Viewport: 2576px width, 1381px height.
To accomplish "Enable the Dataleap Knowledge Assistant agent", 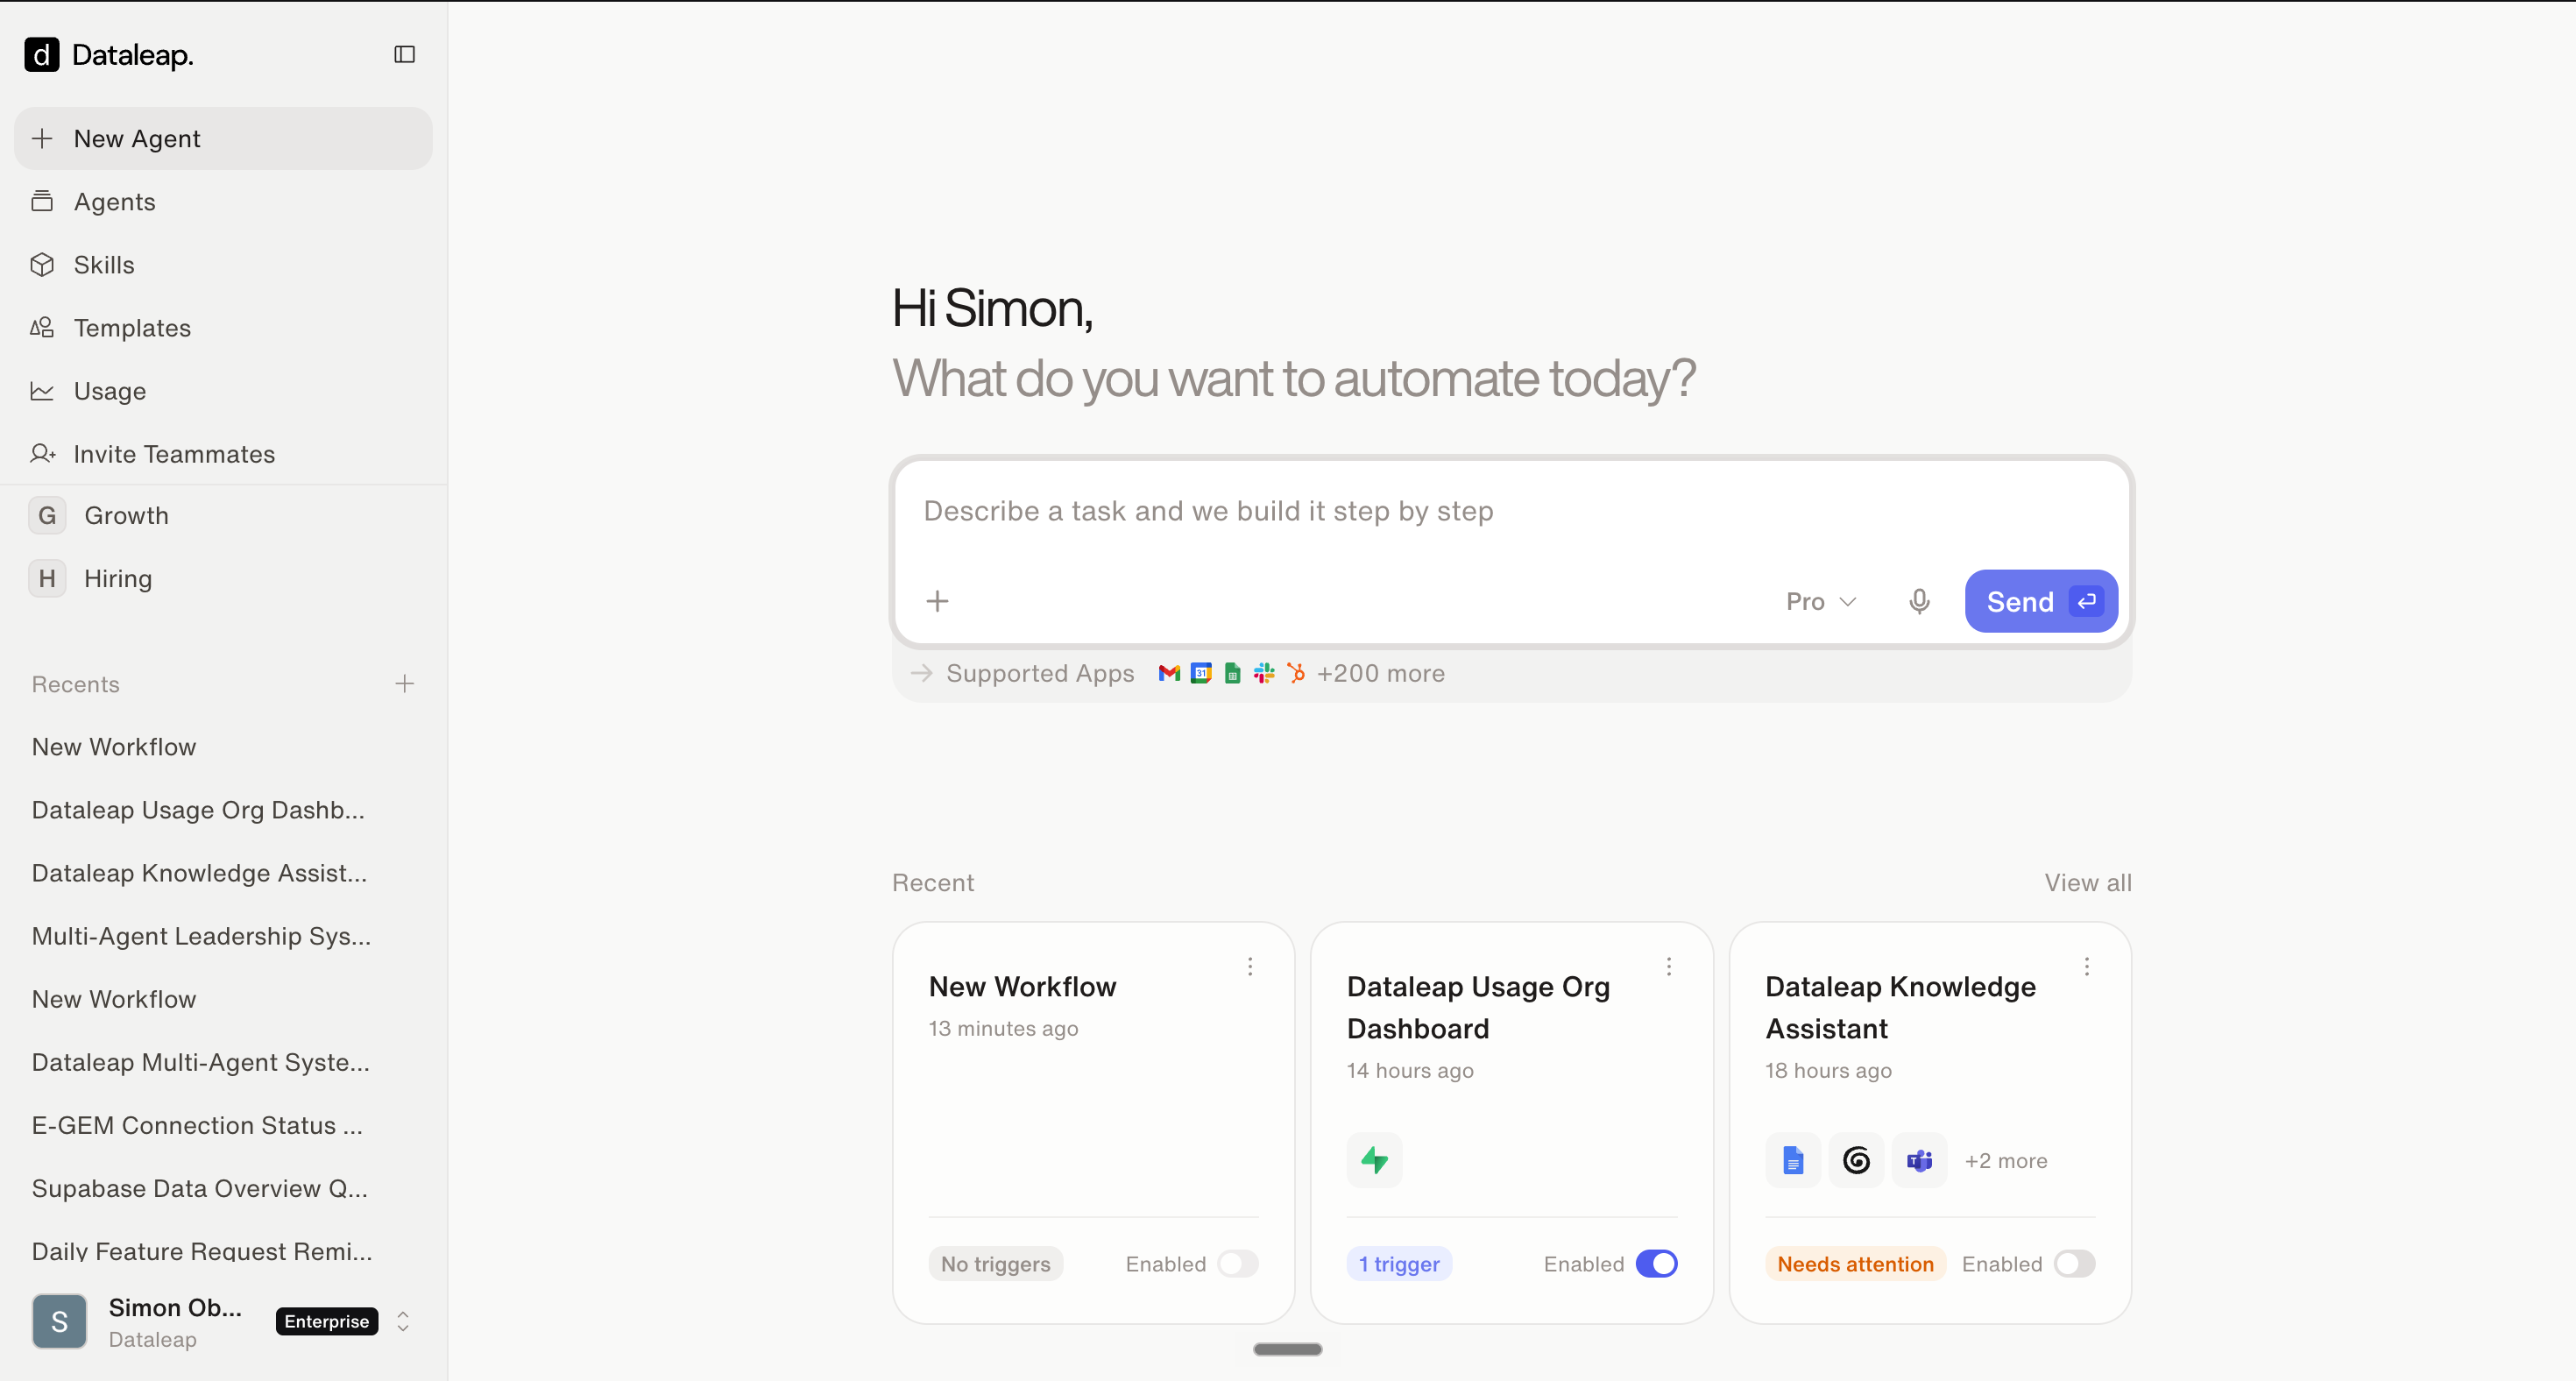I will 2074,1263.
